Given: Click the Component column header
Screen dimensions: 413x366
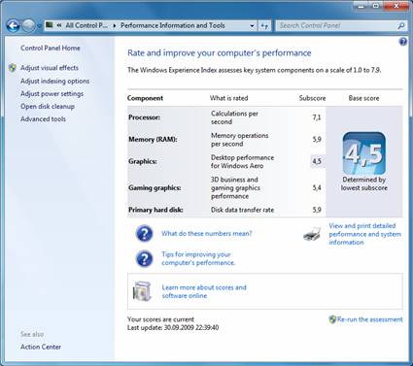Looking at the screenshot, I should 145,98.
